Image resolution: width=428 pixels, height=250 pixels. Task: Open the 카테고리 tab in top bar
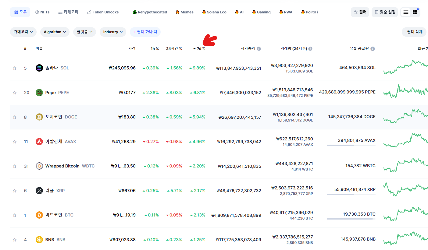point(68,12)
